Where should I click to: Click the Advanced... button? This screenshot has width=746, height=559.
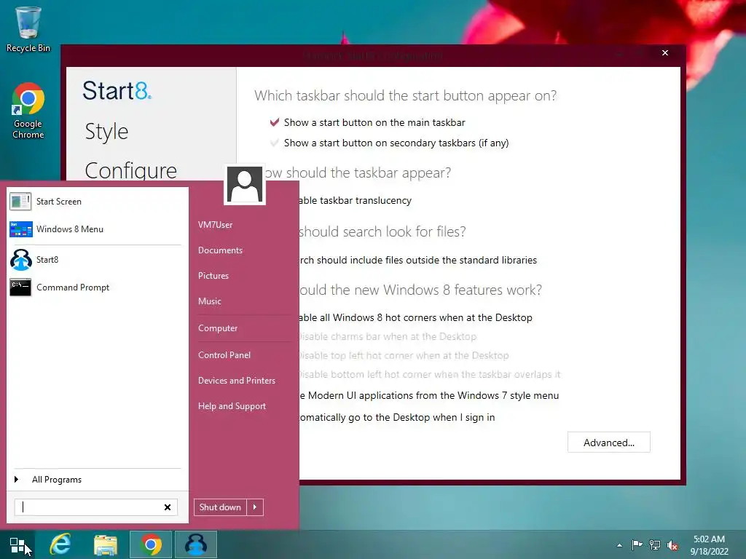608,443
